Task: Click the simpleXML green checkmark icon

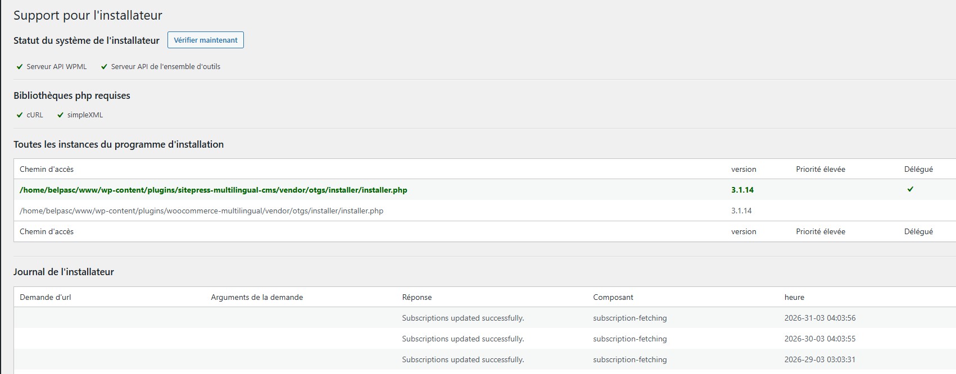Action: (60, 115)
